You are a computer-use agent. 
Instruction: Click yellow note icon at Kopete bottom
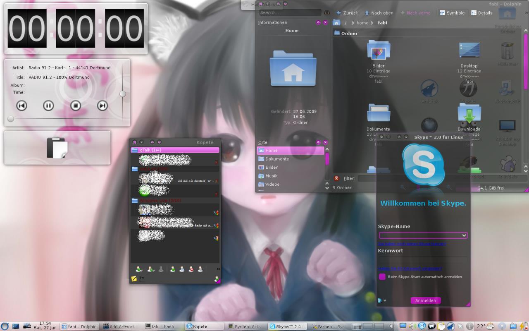[x=134, y=279]
